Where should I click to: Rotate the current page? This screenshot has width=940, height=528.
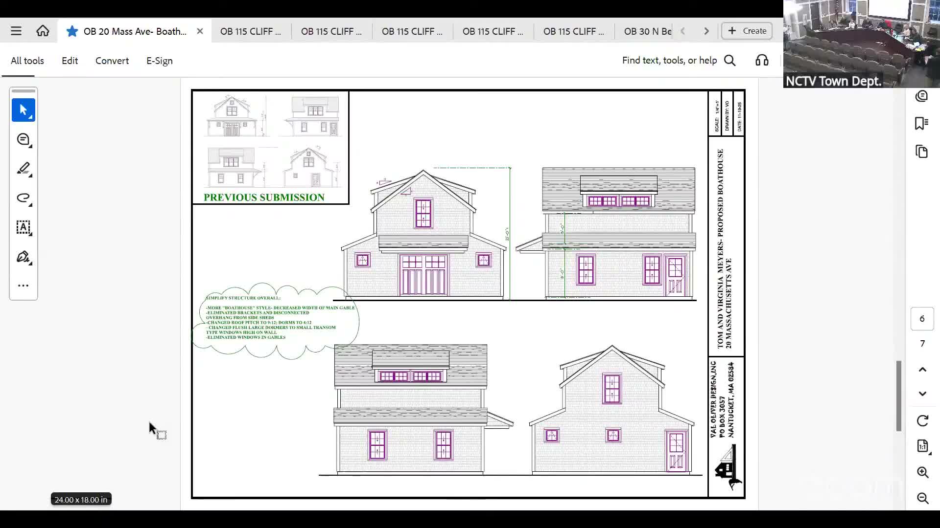[923, 420]
